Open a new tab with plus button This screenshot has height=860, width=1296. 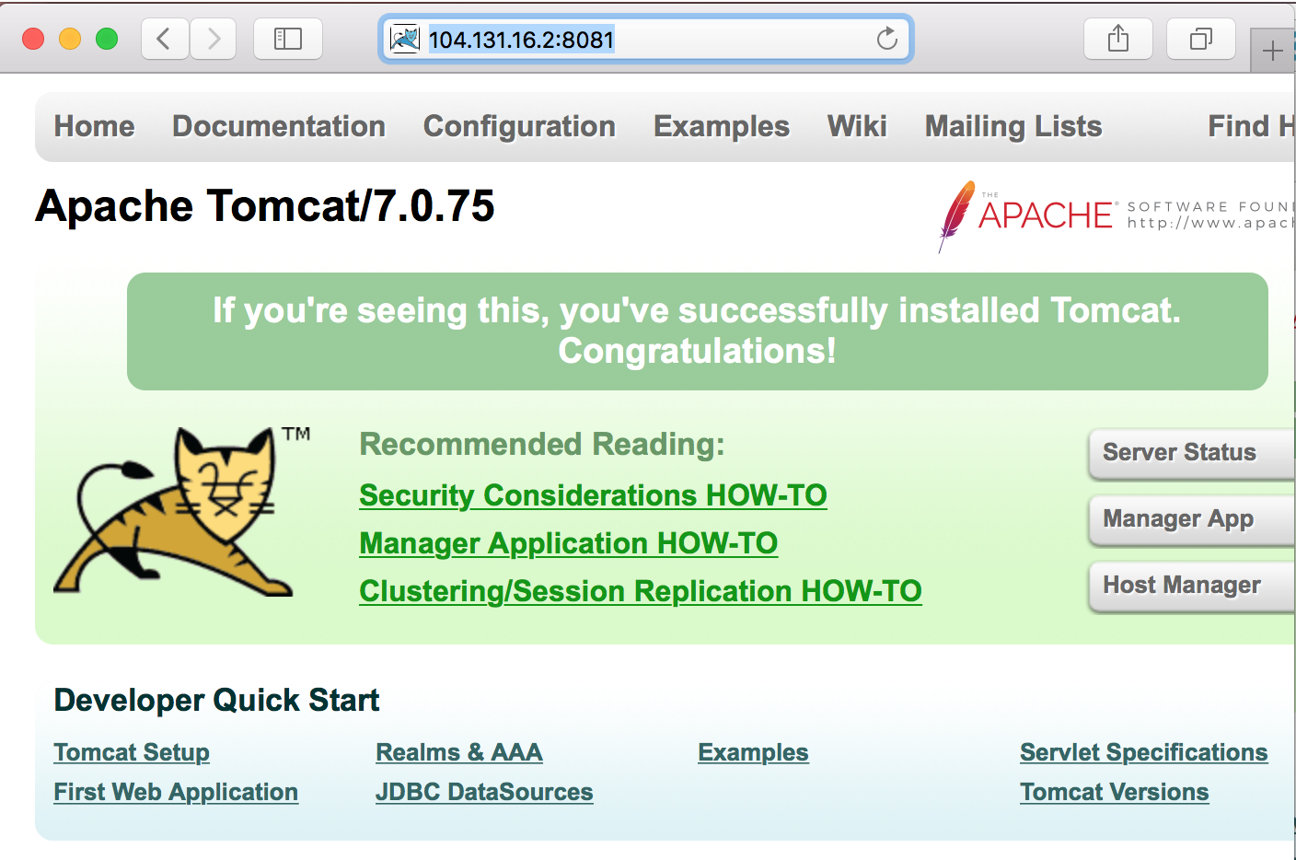coord(1273,51)
